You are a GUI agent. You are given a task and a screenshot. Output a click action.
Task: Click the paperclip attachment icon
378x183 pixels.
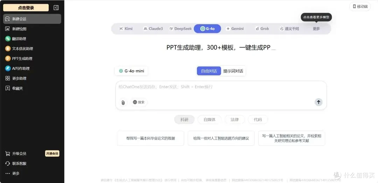pos(123,102)
